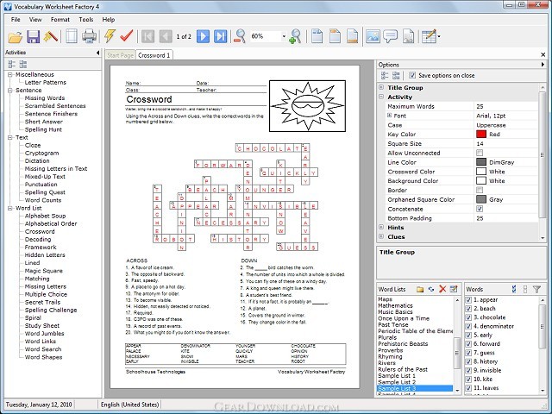Enable the Border checkbox
Image resolution: width=552 pixels, height=414 pixels.
pyautogui.click(x=480, y=190)
